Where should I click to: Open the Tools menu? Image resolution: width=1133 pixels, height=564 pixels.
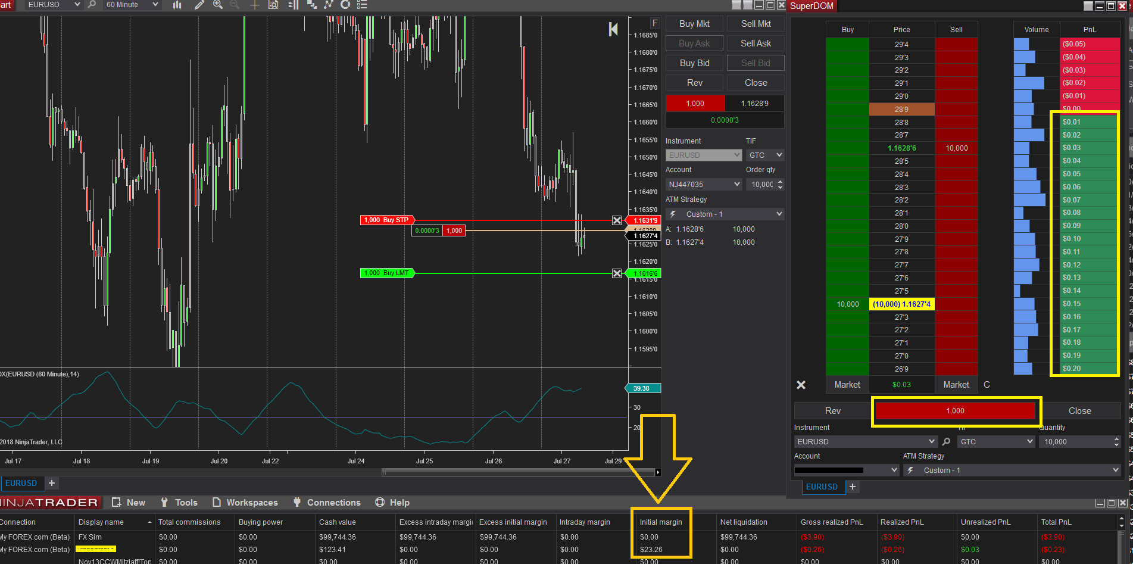click(x=179, y=503)
